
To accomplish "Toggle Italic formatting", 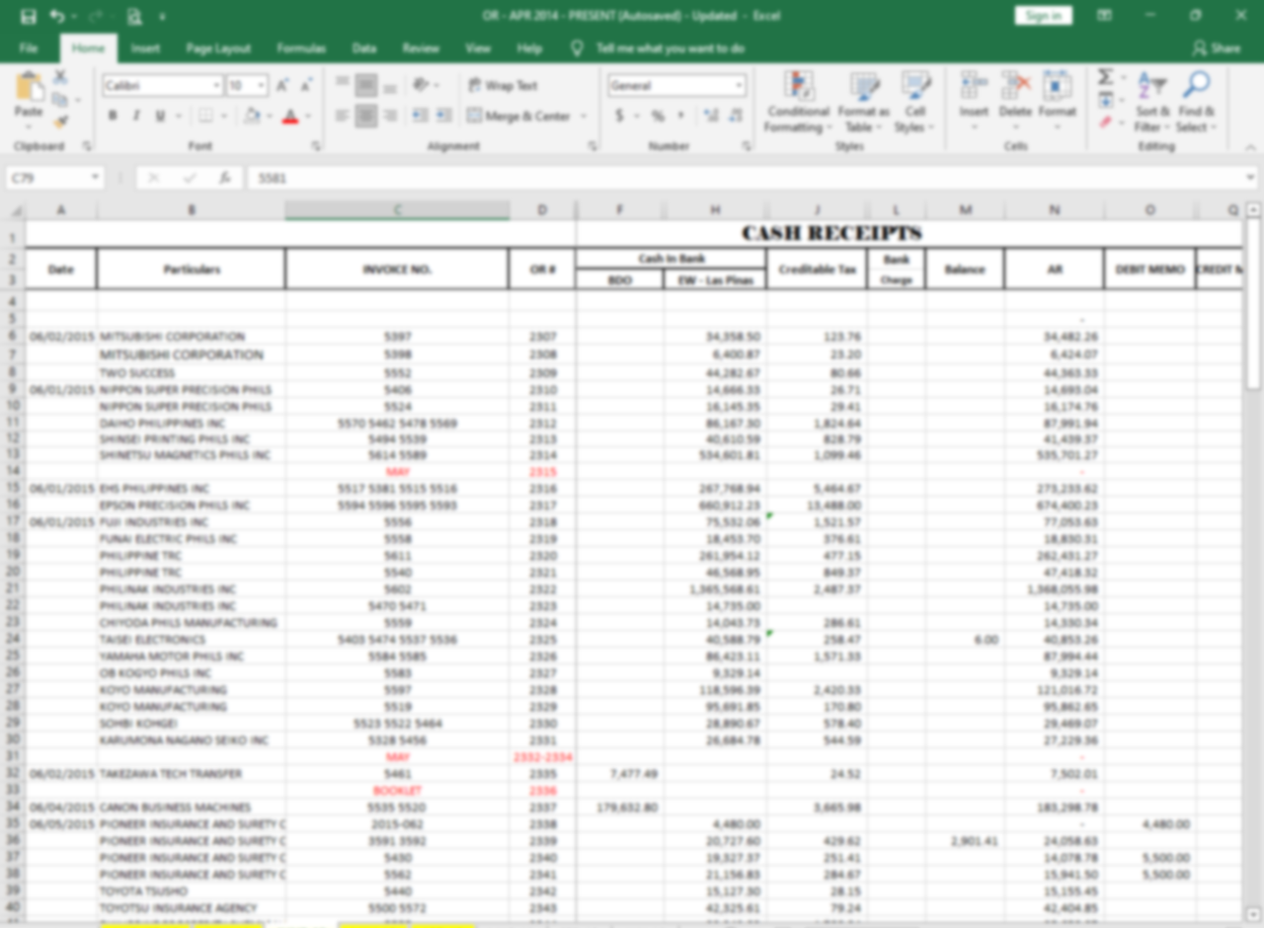I will 136,116.
